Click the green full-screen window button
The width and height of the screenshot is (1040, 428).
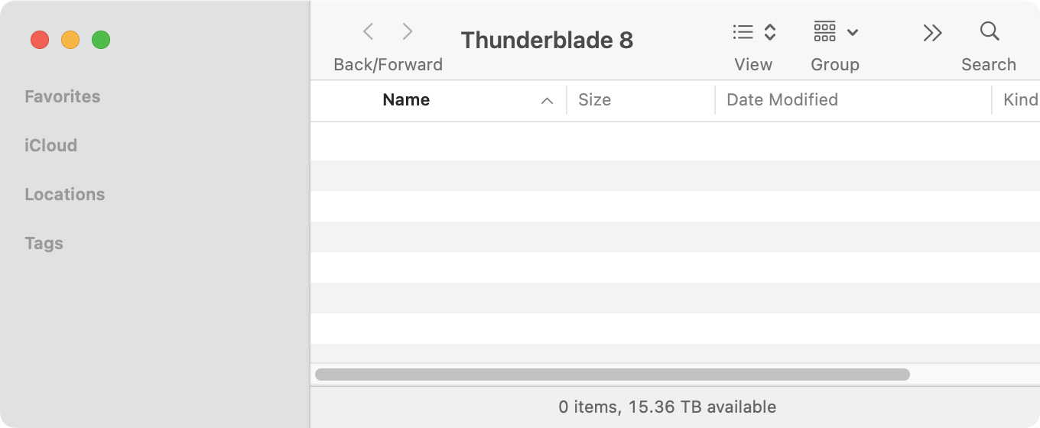pyautogui.click(x=101, y=40)
